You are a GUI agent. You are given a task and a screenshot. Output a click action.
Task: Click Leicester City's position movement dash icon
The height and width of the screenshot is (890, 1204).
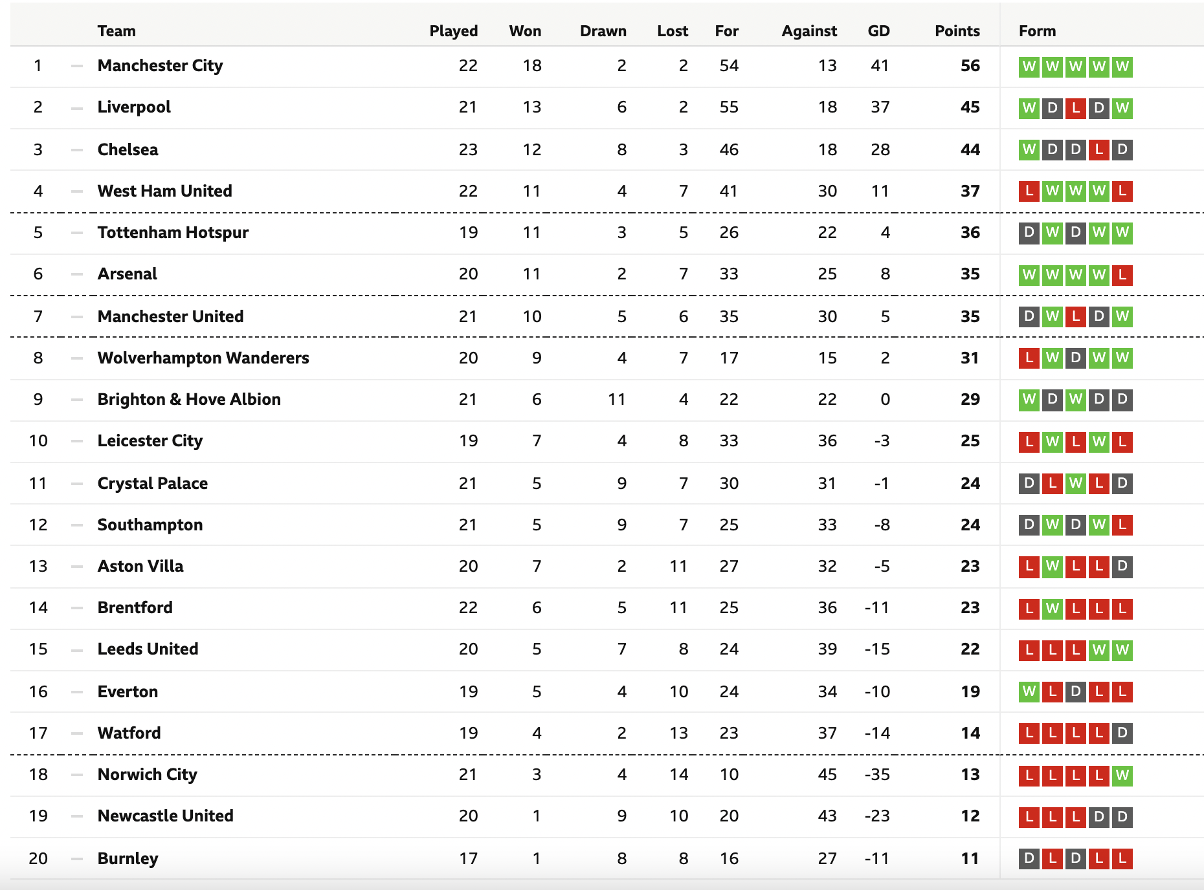pyautogui.click(x=77, y=441)
